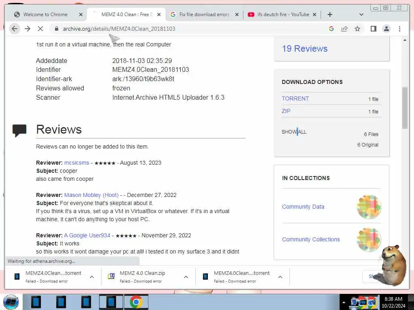Click the Addeddate value 2018-11-03 02:35:29

tap(142, 61)
